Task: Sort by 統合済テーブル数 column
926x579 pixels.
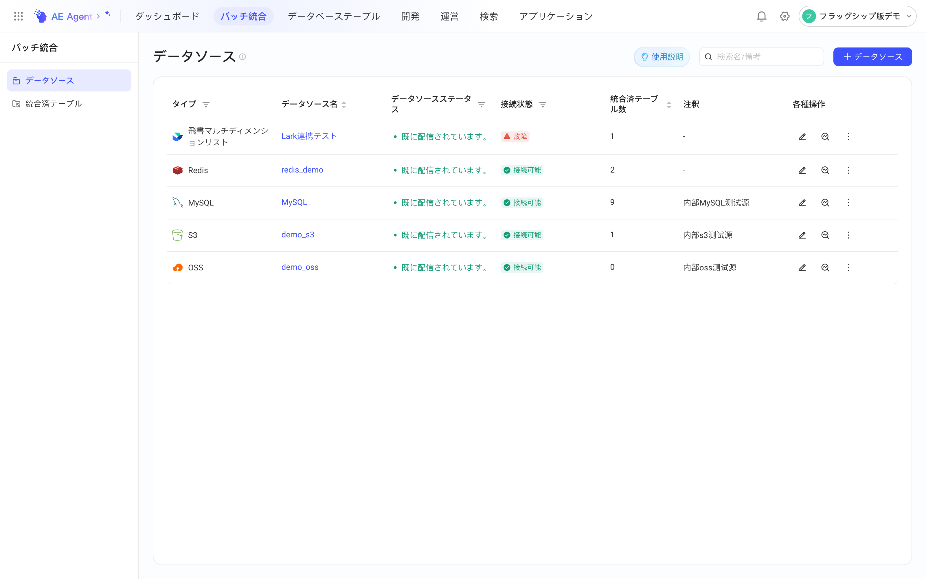Action: tap(669, 105)
